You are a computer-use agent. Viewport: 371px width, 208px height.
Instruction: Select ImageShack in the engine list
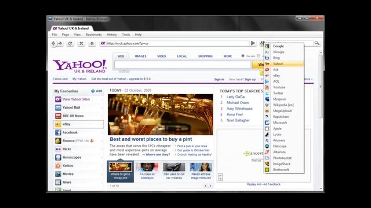pos(284,164)
